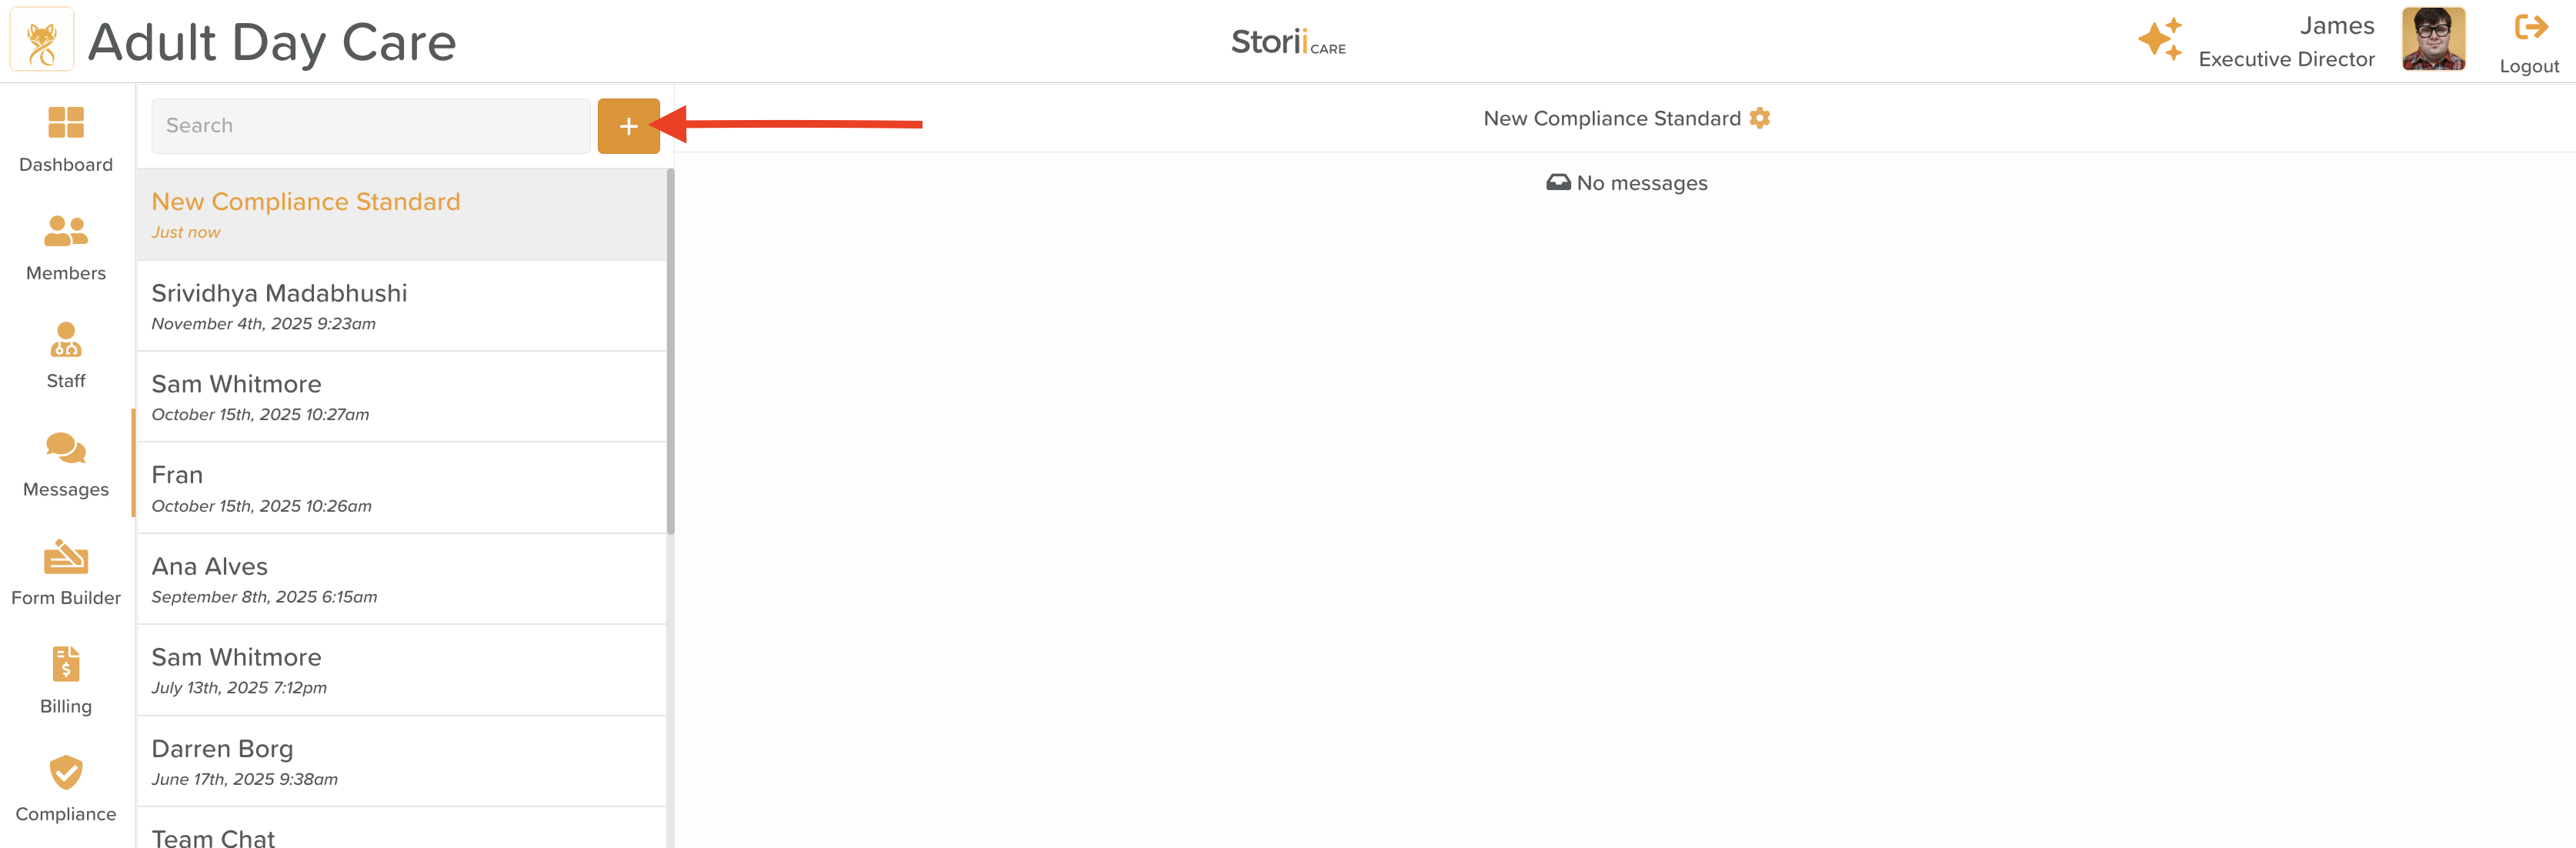Image resolution: width=2576 pixels, height=848 pixels.
Task: Open the conversation settings gear icon
Action: 1760,118
